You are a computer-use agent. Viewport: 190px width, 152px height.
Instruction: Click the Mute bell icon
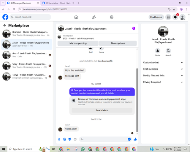coord(158,51)
